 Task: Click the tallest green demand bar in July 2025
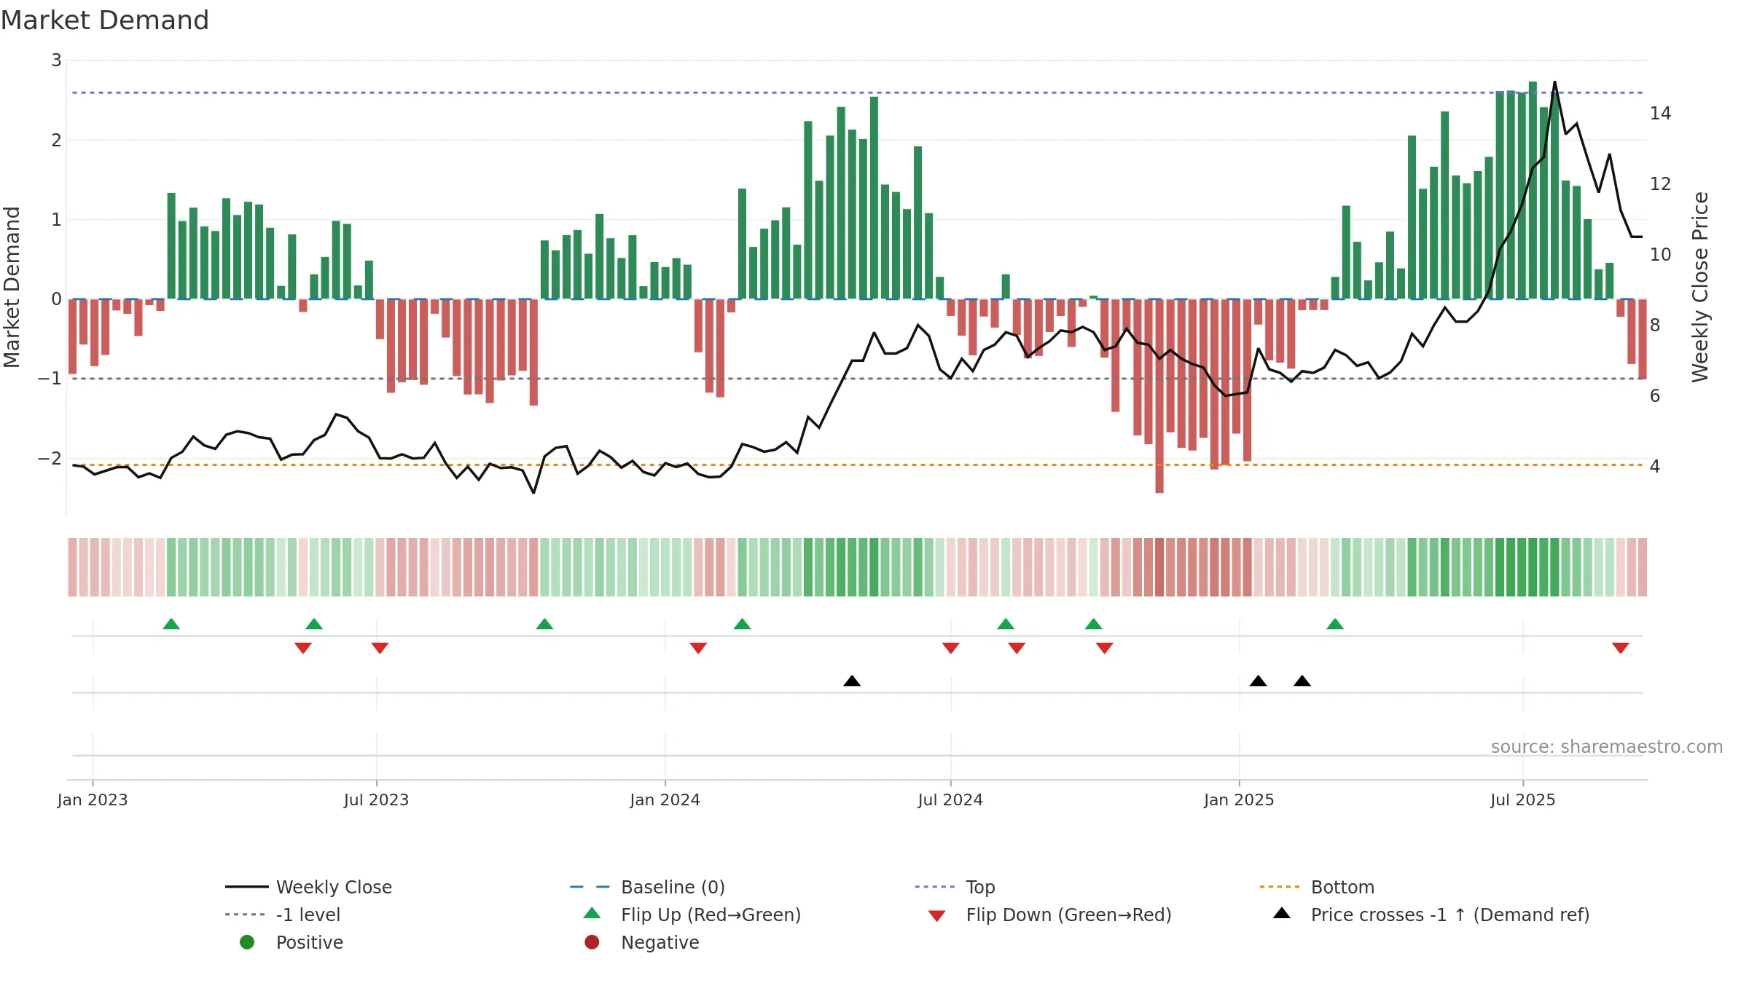point(1533,190)
